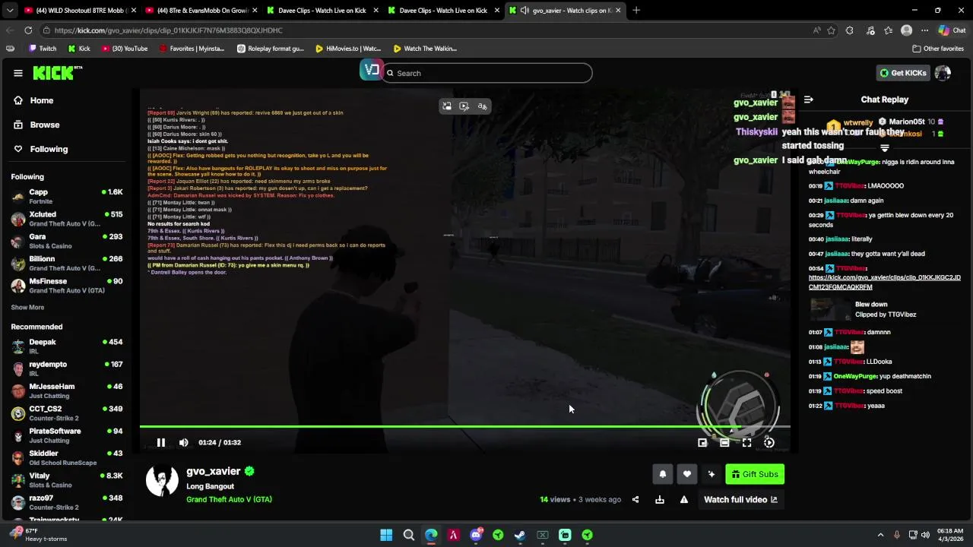
Task: Toggle notifications bell for gvo_xavier
Action: click(x=662, y=474)
